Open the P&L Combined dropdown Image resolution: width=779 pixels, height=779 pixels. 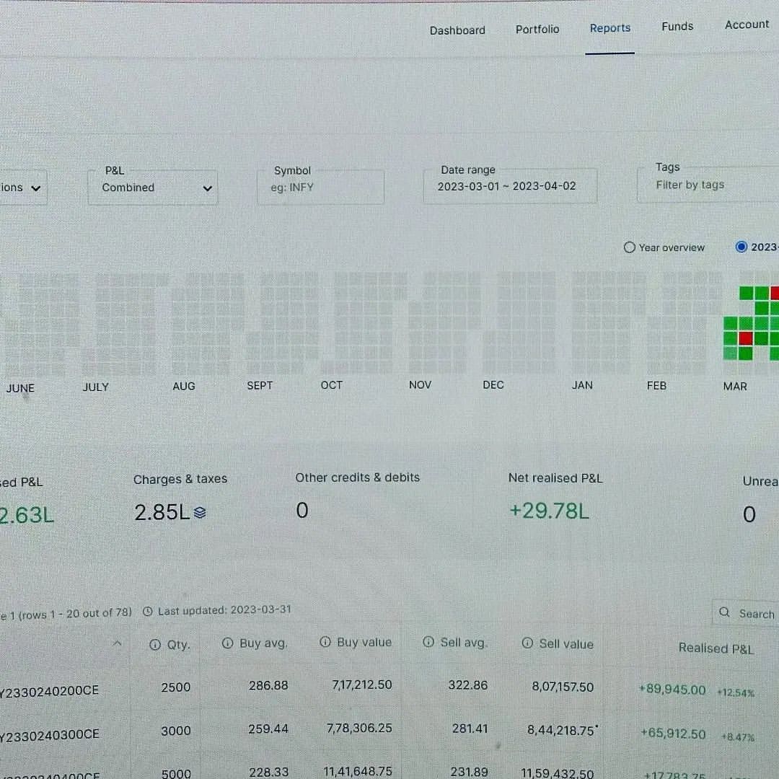[x=152, y=188]
